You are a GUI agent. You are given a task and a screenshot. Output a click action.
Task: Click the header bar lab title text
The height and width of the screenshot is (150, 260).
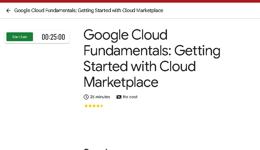point(89,10)
